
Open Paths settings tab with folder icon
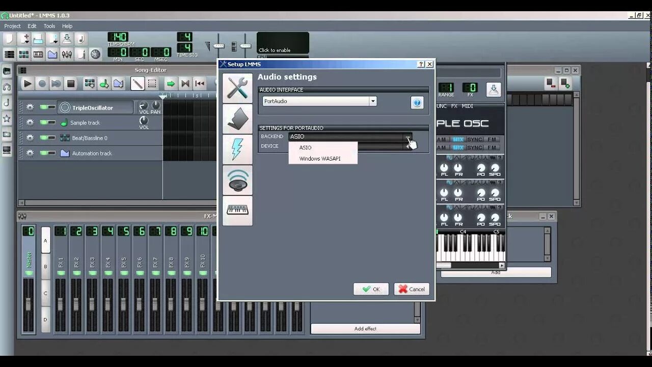[237, 119]
